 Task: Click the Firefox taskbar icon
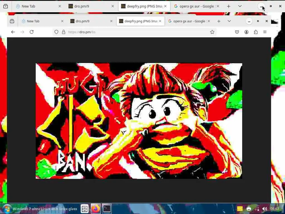96,209
